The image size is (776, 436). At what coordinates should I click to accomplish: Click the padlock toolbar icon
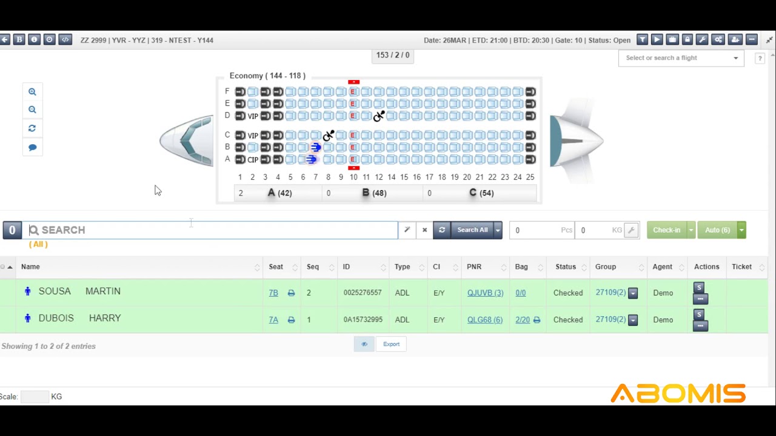pyautogui.click(x=687, y=40)
